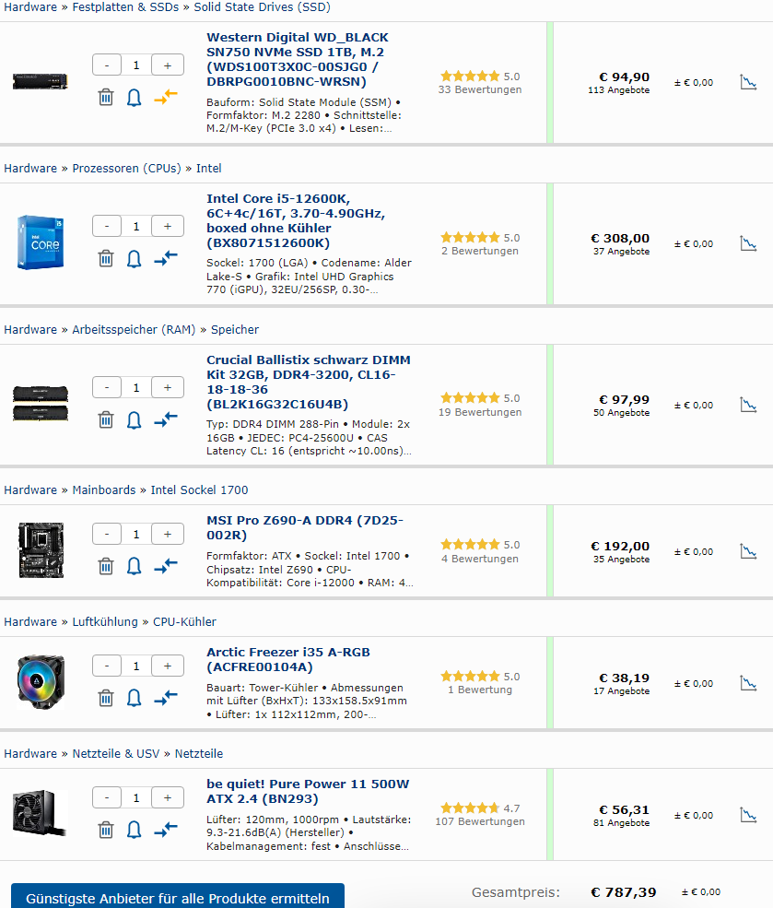Click the price alert bell for Intel Core i5-12600K
This screenshot has width=773, height=908.
tap(135, 258)
